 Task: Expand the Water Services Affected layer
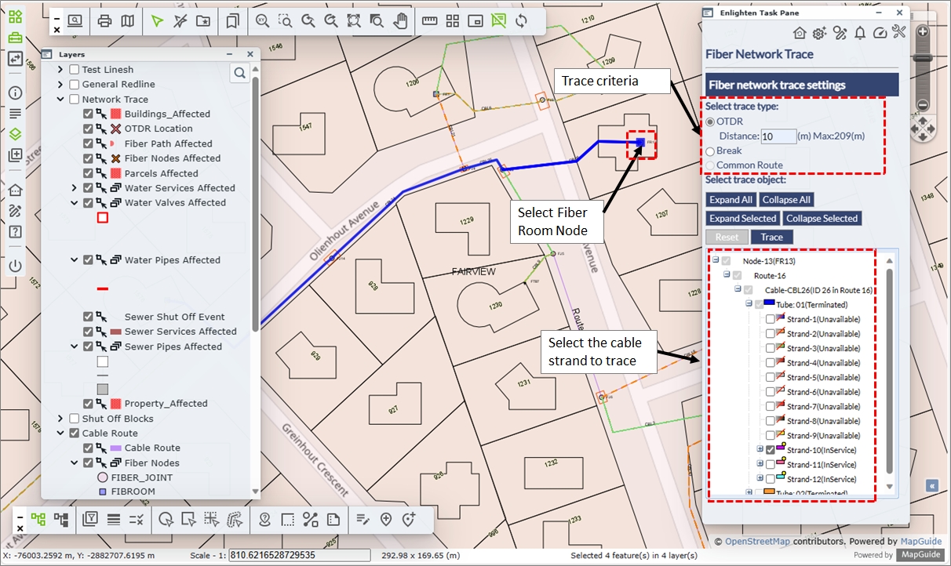click(x=74, y=188)
